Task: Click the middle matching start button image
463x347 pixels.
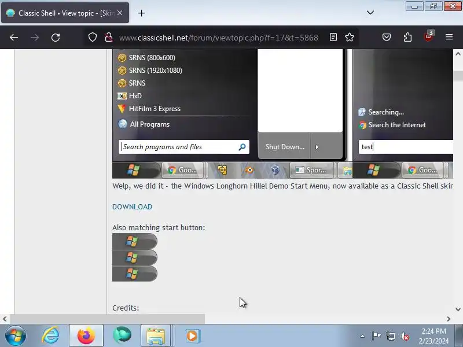Action: tap(135, 257)
